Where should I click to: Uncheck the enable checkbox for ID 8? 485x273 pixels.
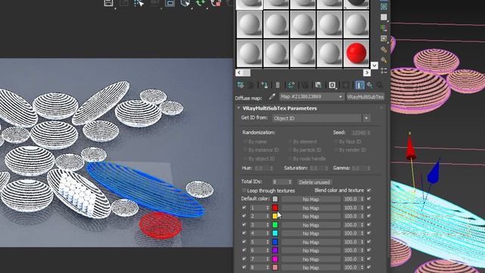[244, 267]
